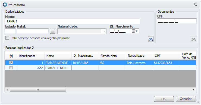
Task: Sort by the CPF column header
Action: [167, 56]
